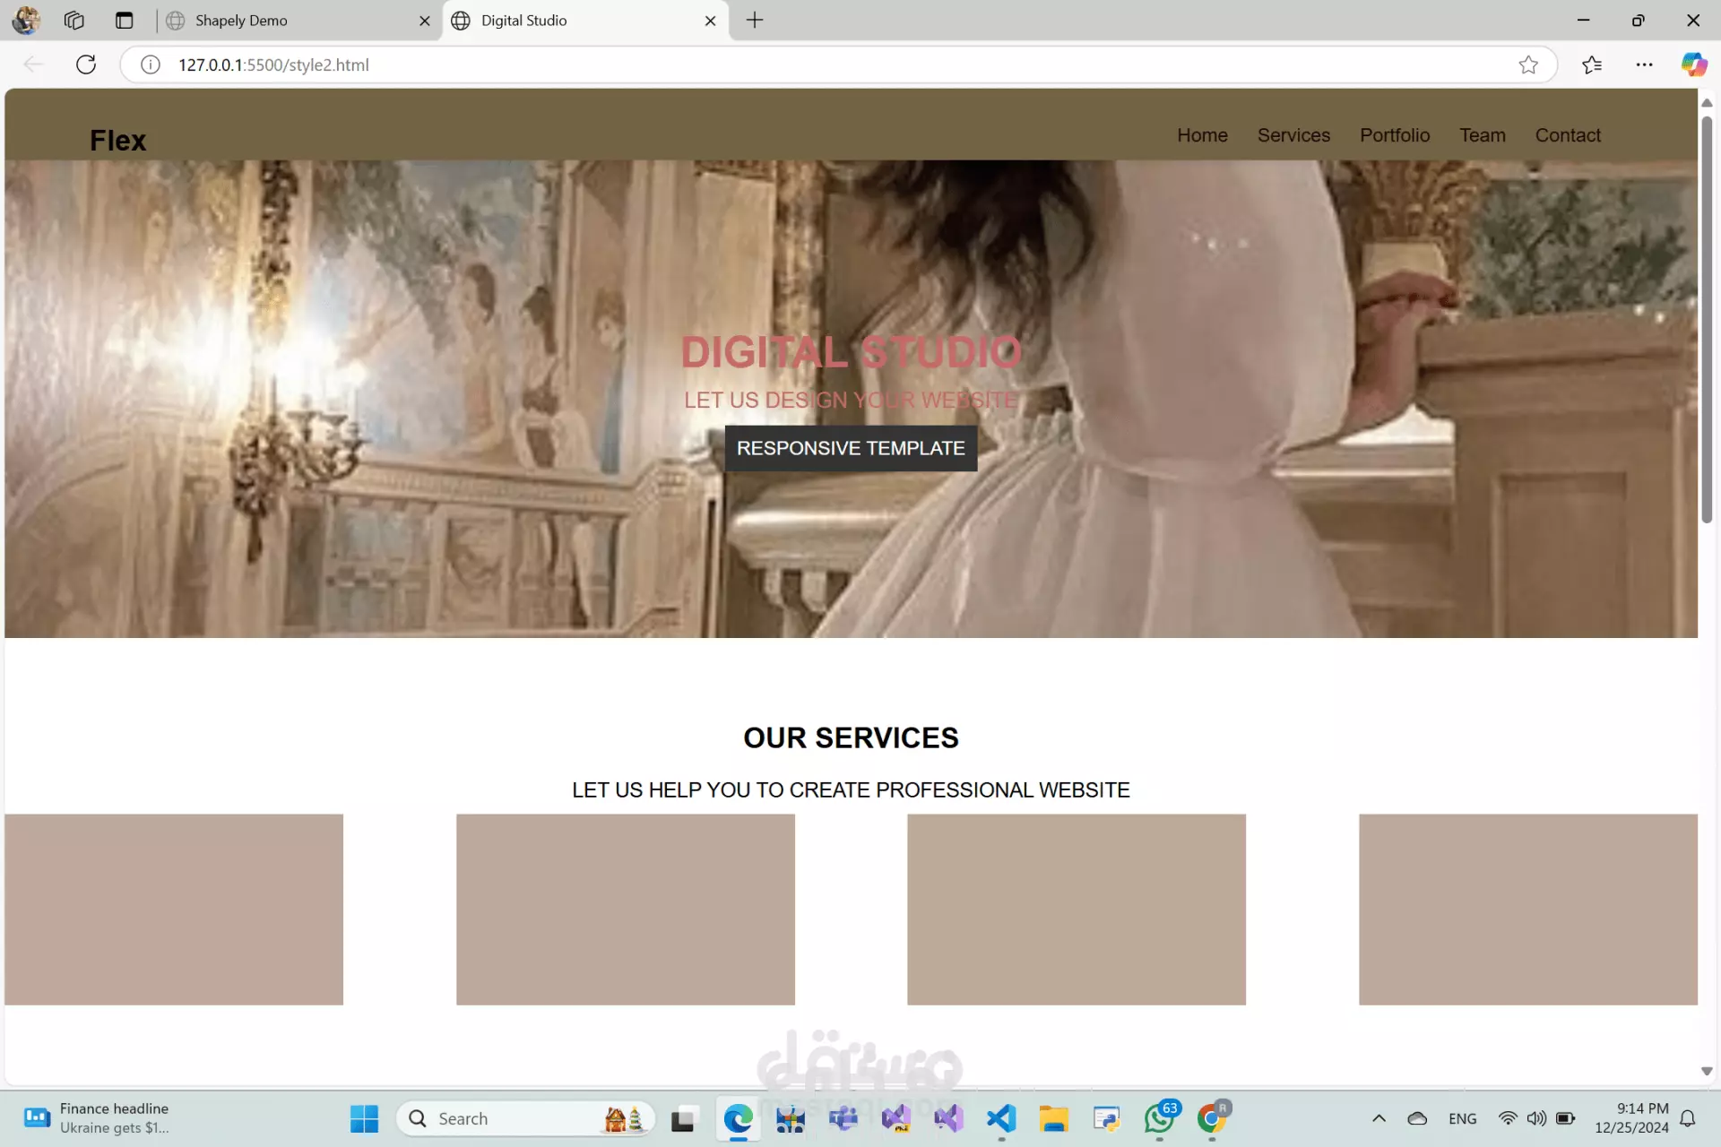Open the workspaces icon
Viewport: 1721px width, 1147px height.
74,20
